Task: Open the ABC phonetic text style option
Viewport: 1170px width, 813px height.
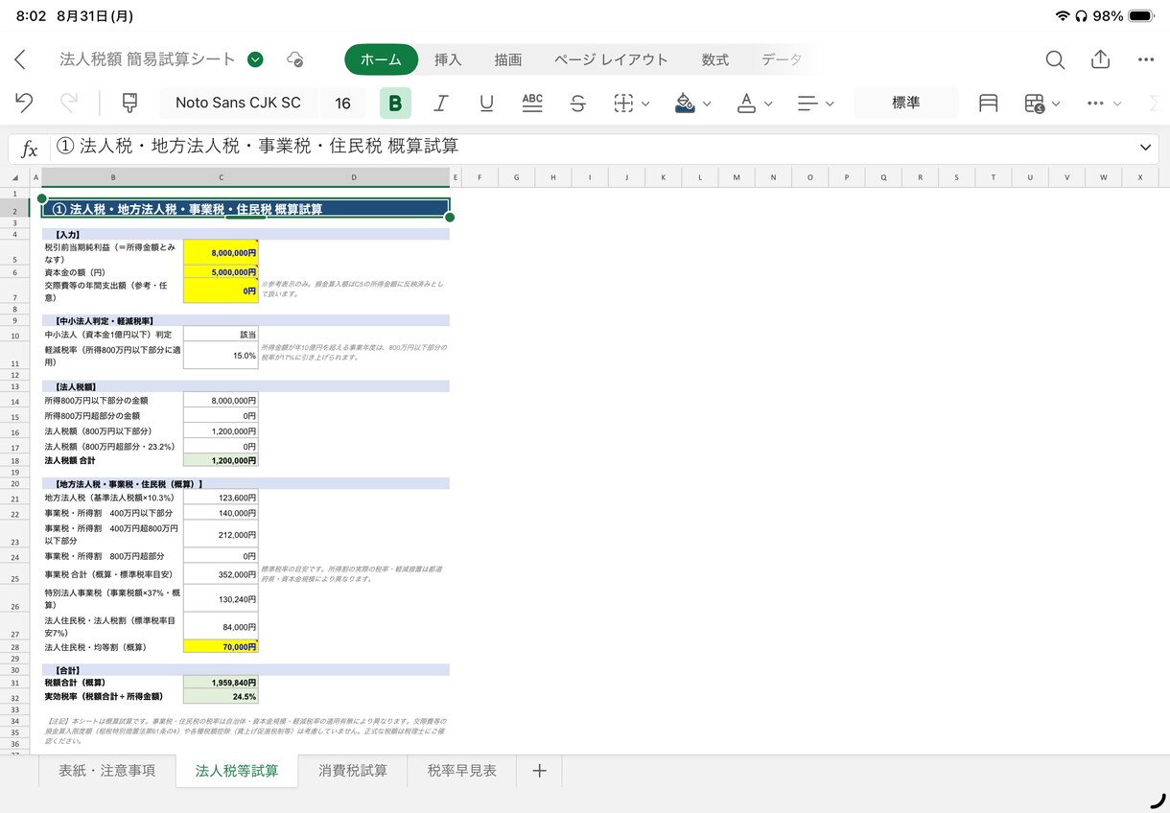Action: coord(532,103)
